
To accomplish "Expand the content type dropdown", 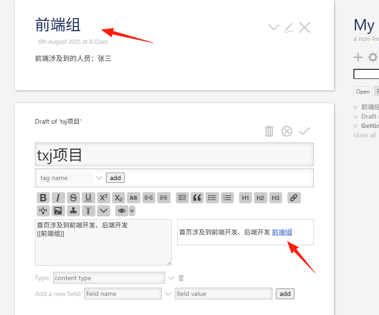I will [171, 278].
